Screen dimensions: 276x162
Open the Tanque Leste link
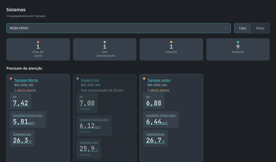click(159, 80)
